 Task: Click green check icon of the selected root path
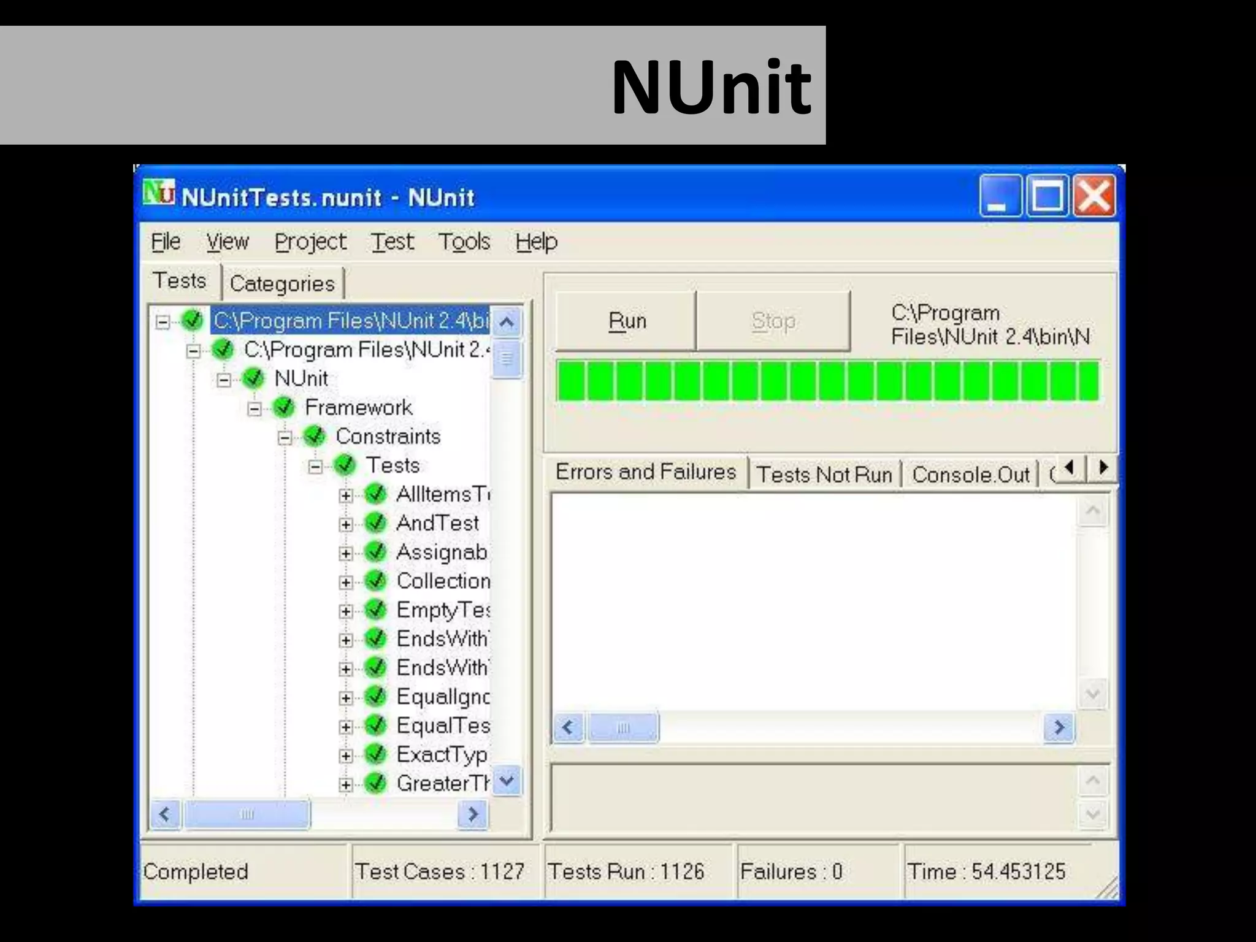[192, 320]
